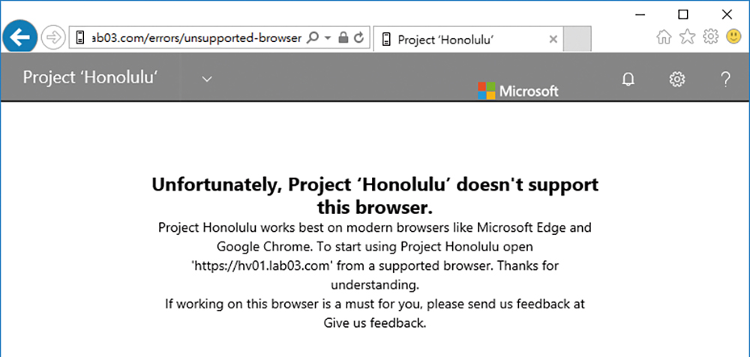Open the notifications bell in Honolulu header

(628, 79)
